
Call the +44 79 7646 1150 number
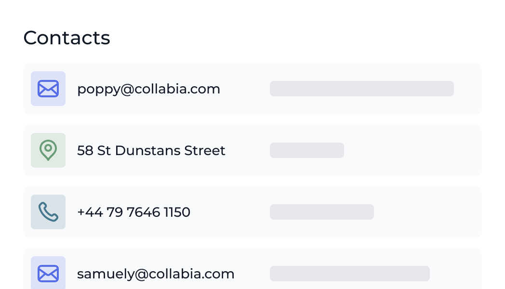tap(133, 212)
